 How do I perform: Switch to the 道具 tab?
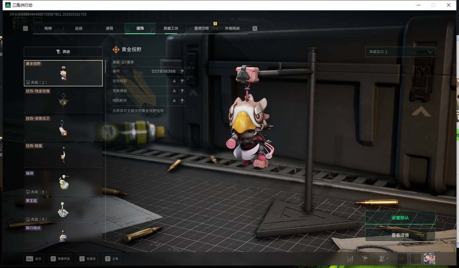coord(110,28)
